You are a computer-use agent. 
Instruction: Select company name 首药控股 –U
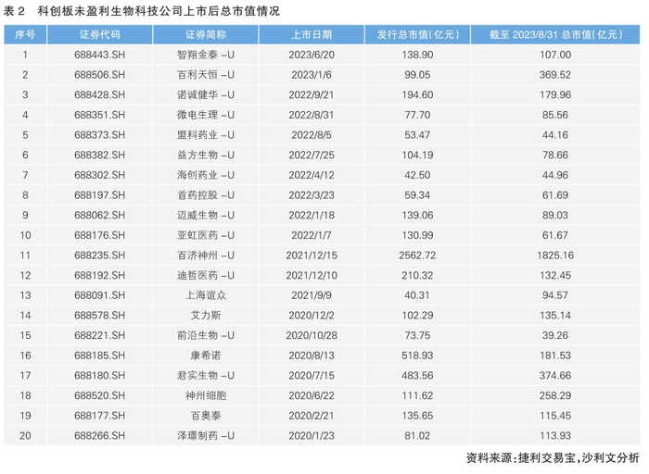(x=206, y=195)
